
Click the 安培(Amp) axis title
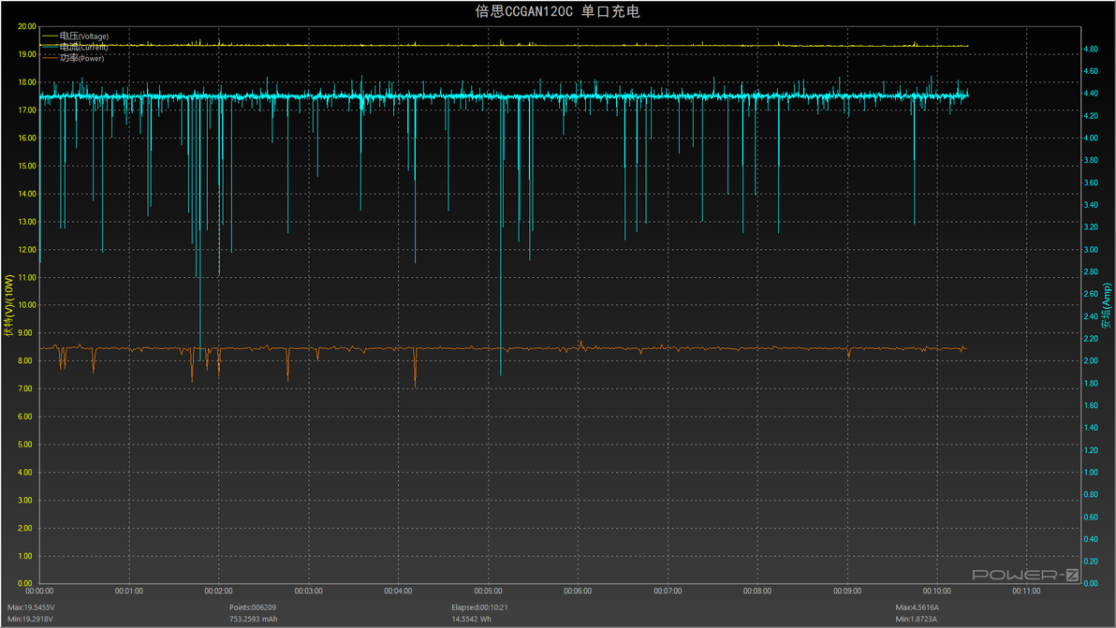pos(1106,306)
